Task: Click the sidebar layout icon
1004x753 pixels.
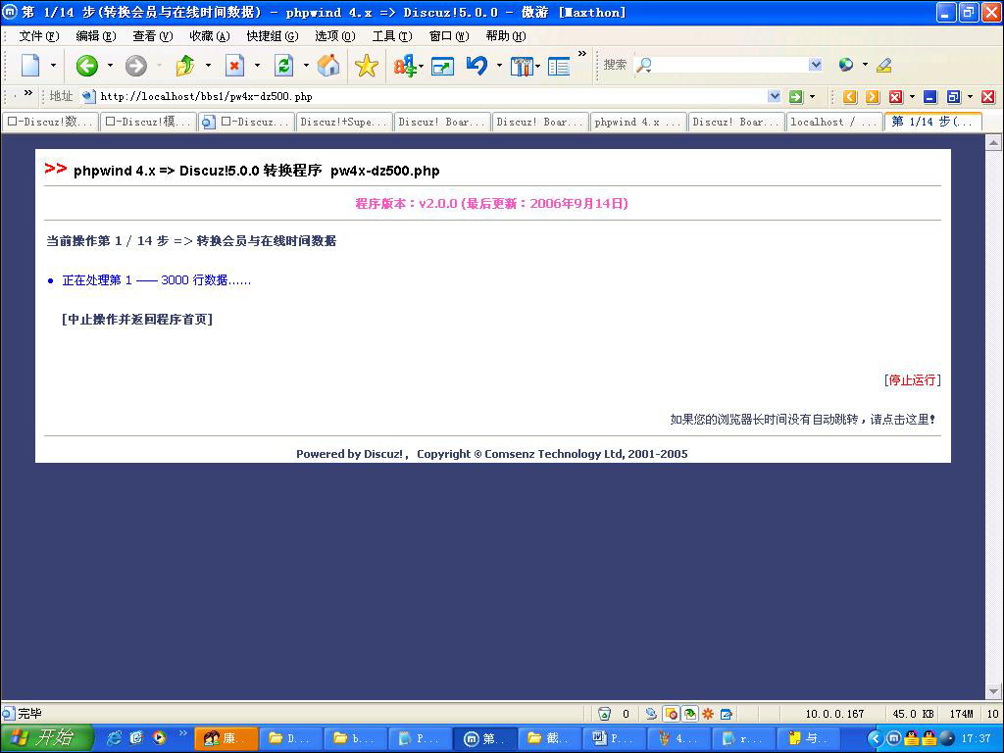Action: tap(558, 66)
